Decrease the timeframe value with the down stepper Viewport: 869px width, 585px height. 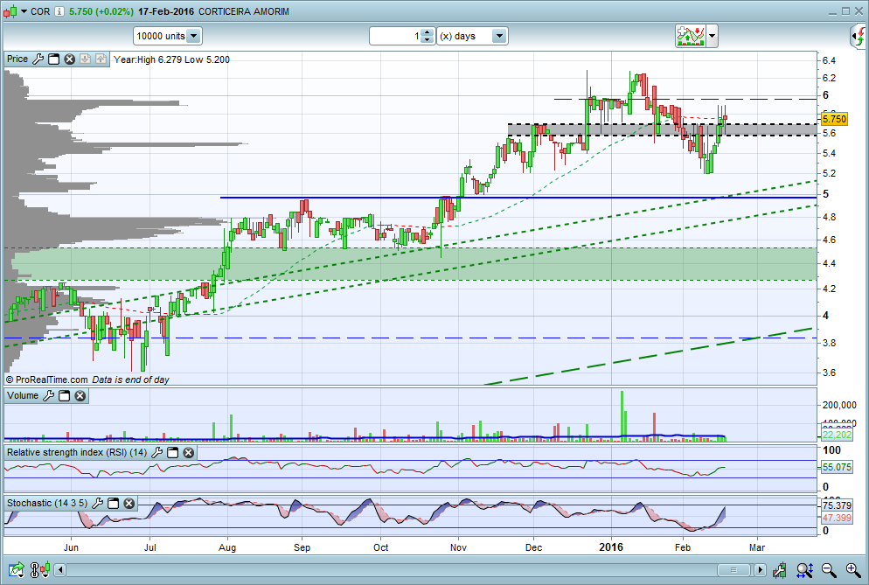tap(427, 40)
